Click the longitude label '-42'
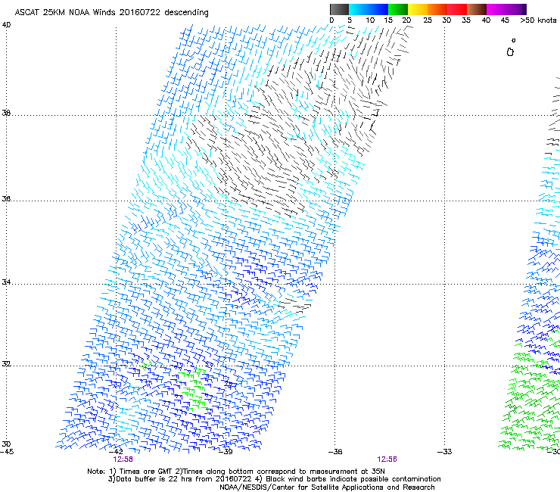Screen dimensions: 560x492 point(116,452)
